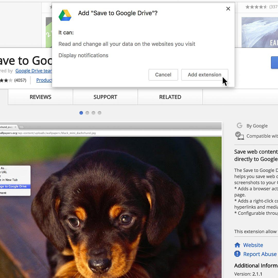The width and height of the screenshot is (278, 278).
Task: Close the dialog with the X icon
Action: [228, 9]
